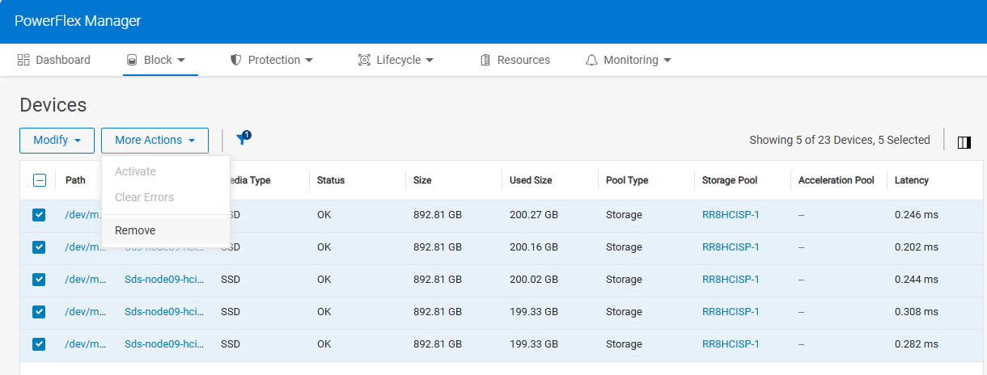Expand the Monitoring menu caret

[667, 61]
